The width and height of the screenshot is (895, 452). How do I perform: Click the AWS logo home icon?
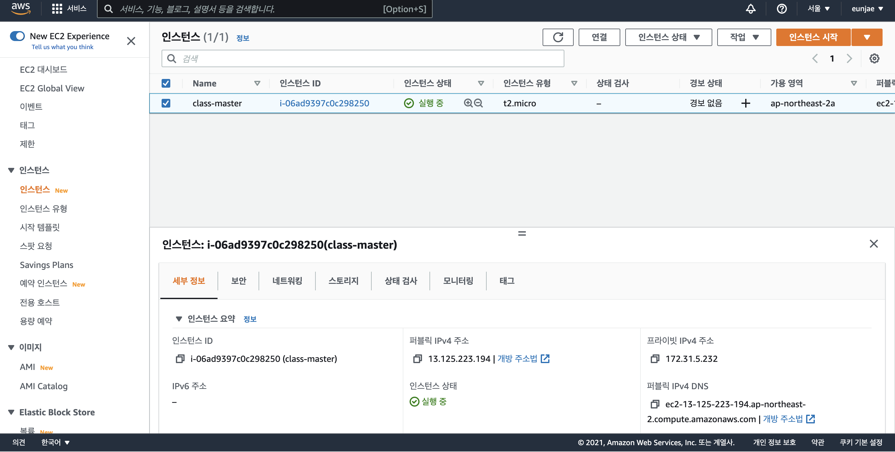pos(21,9)
